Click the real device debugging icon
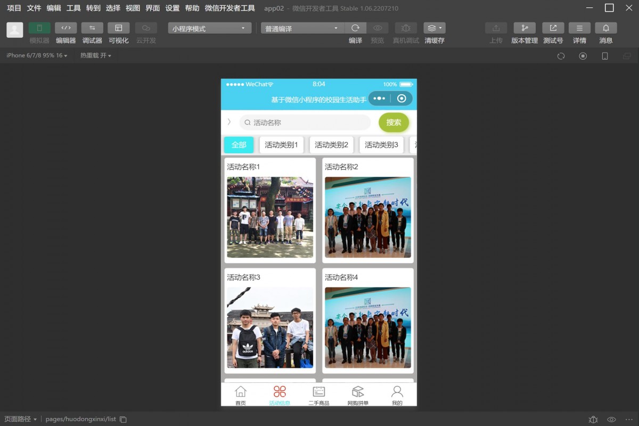Viewport: 639px width, 426px height. [x=406, y=28]
